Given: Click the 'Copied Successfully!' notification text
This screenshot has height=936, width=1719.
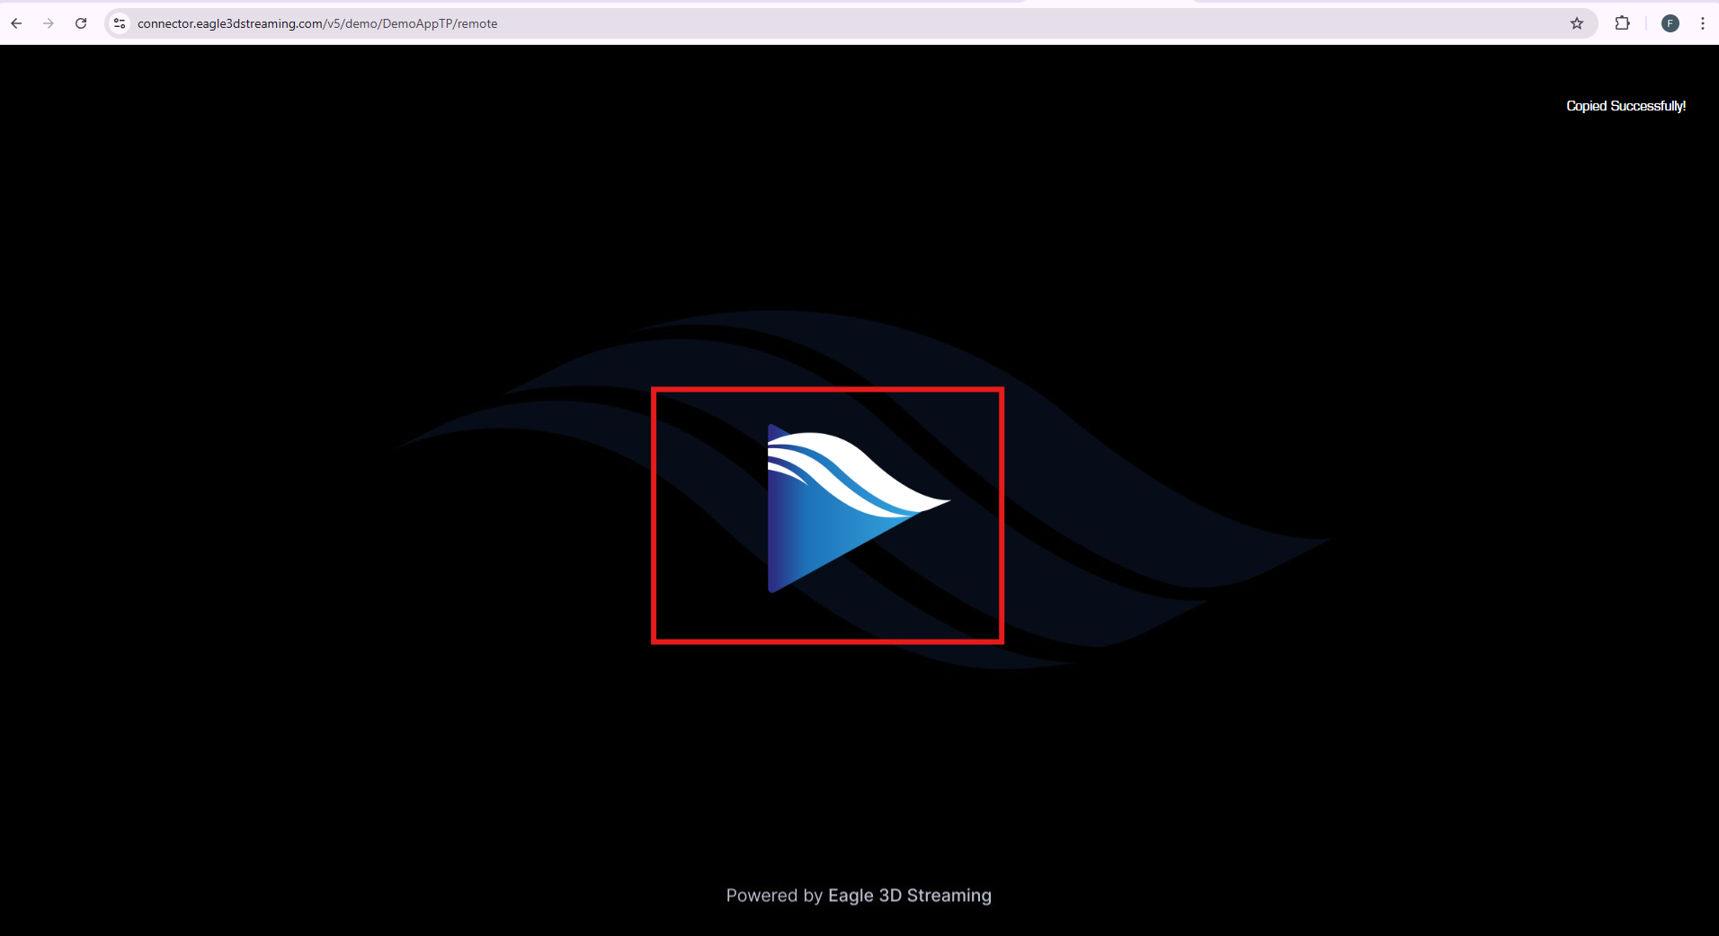Looking at the screenshot, I should pos(1625,106).
